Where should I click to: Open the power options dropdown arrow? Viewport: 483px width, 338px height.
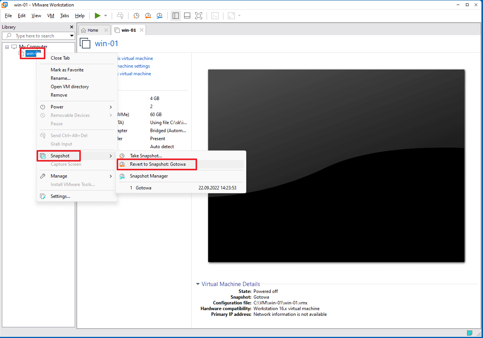[x=106, y=16]
